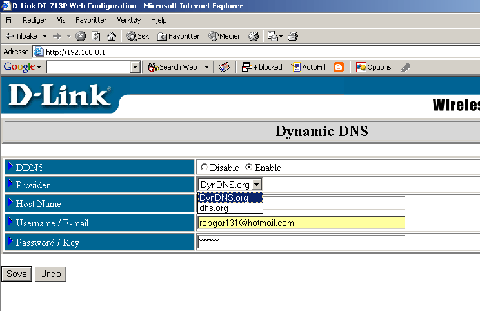Click the arrow icon beside Provider label
This screenshot has width=480, height=311.
pyautogui.click(x=10, y=183)
